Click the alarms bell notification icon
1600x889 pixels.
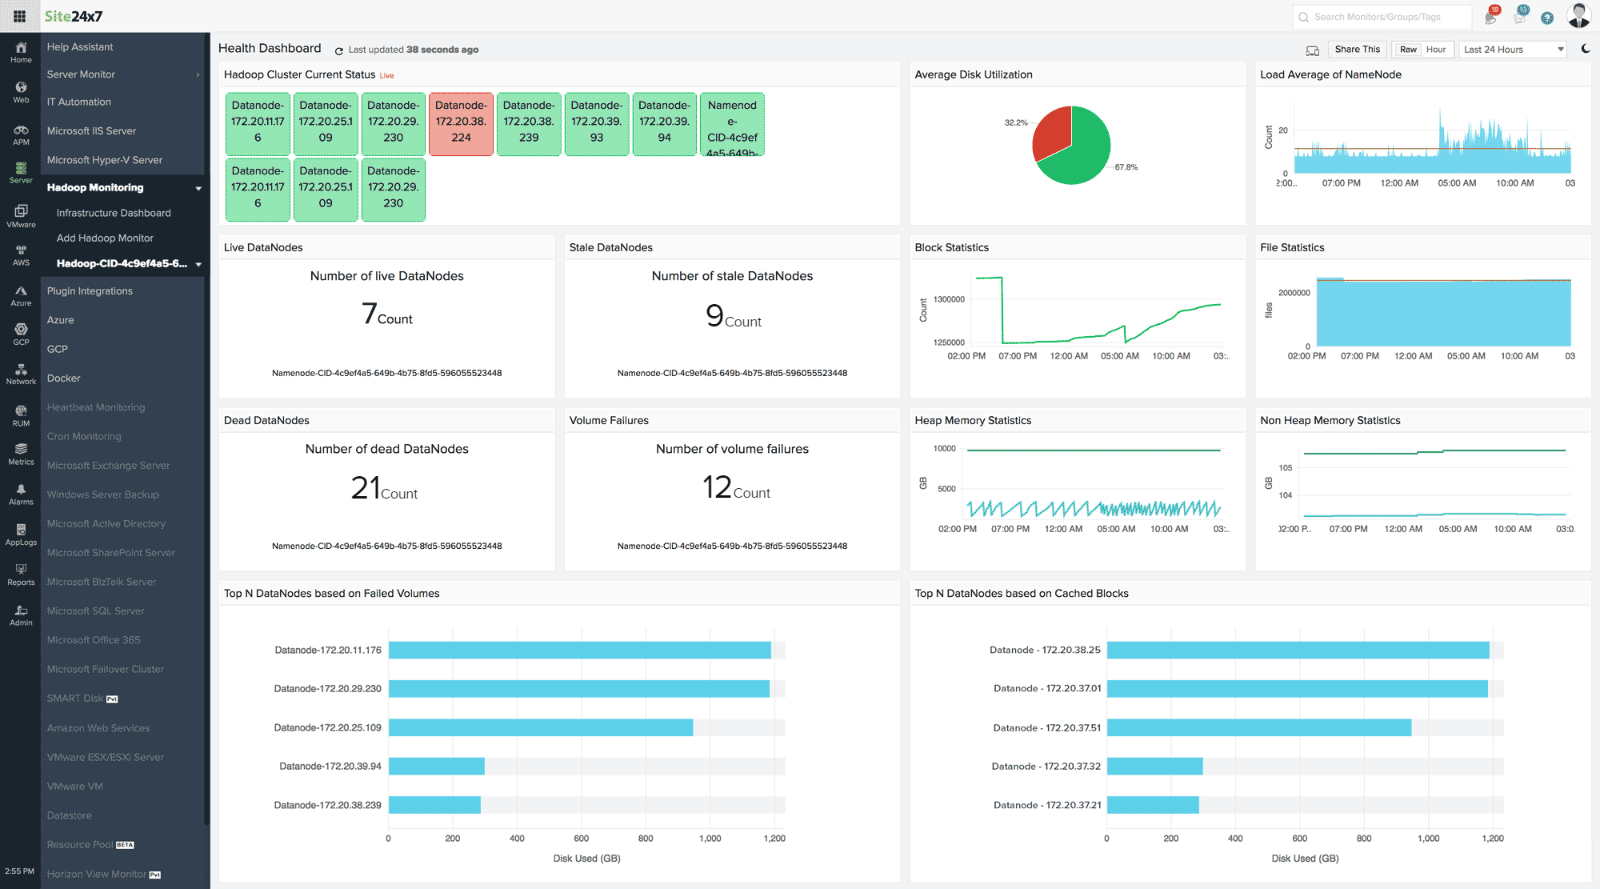[x=1490, y=17]
